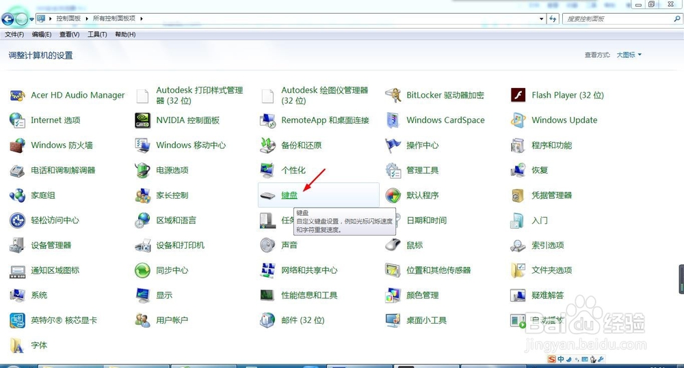This screenshot has width=684, height=368.
Task: Click the 日期和时间 link
Action: tap(426, 221)
